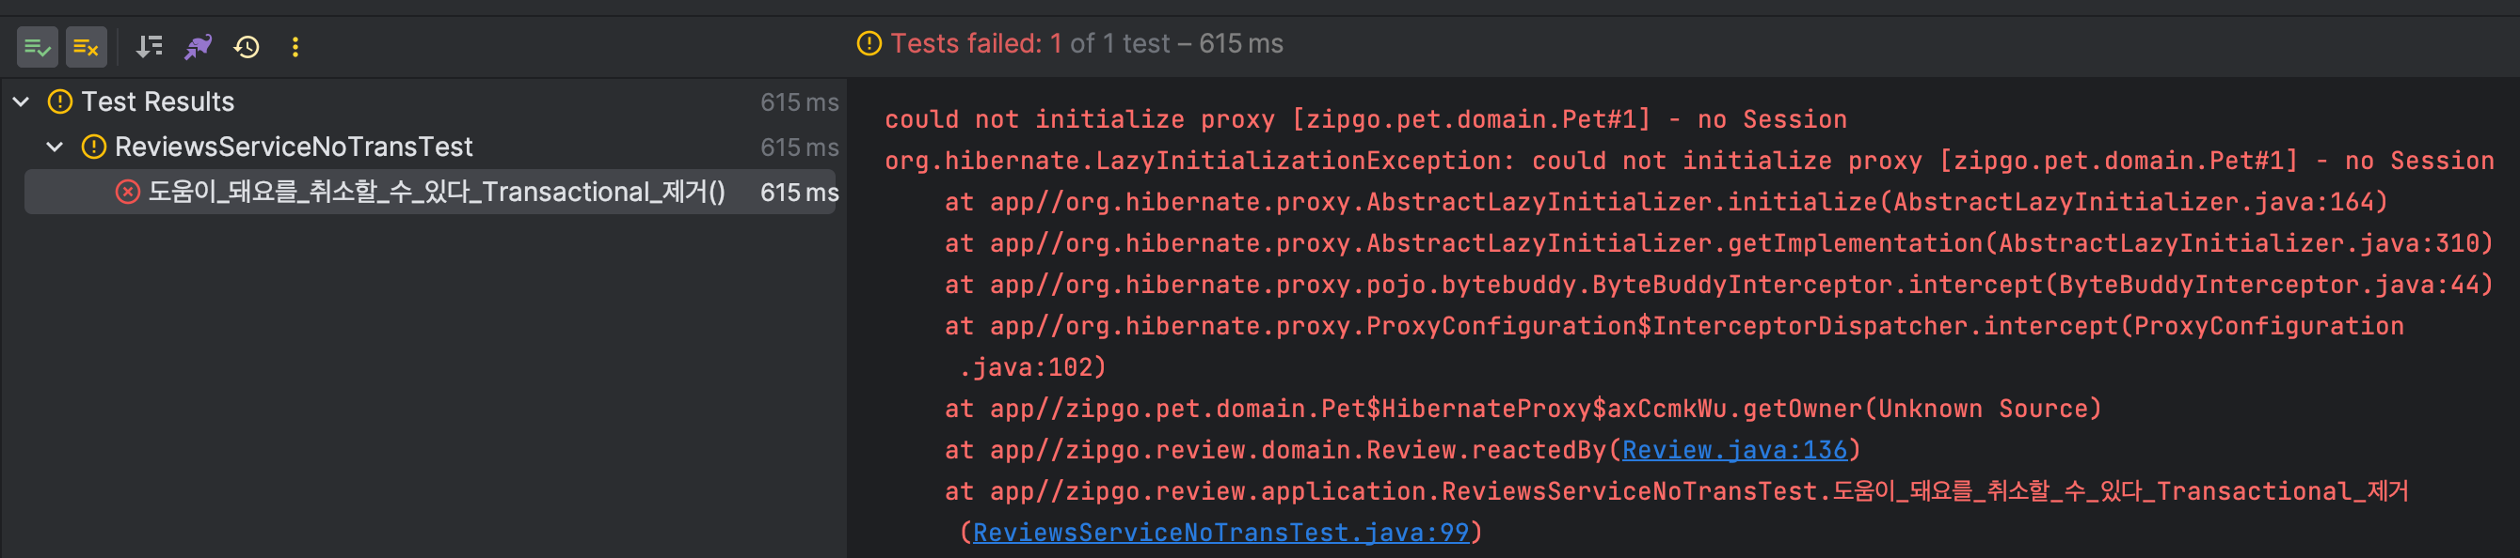The image size is (2520, 558).
Task: Open the three-dot more options menu
Action: pos(295,47)
